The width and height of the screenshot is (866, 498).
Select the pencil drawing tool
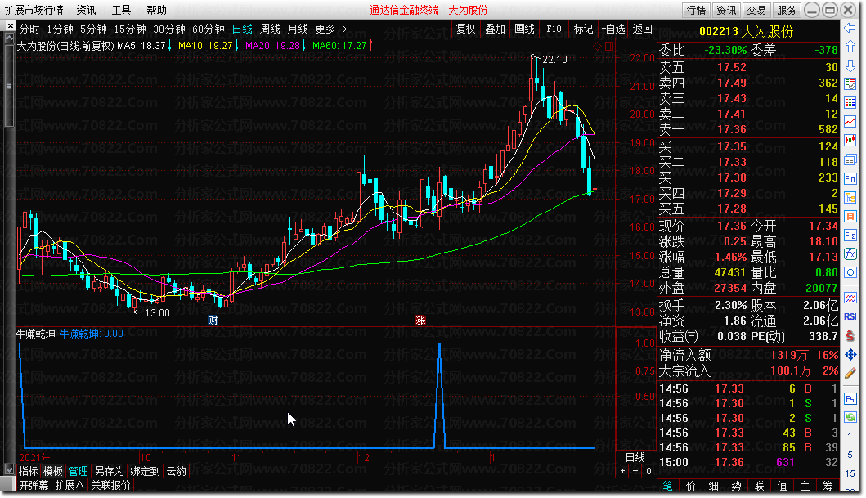(x=850, y=373)
